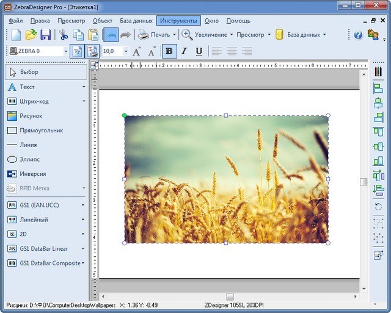The height and width of the screenshot is (313, 391).
Task: Click the New label icon
Action: pyautogui.click(x=16, y=35)
